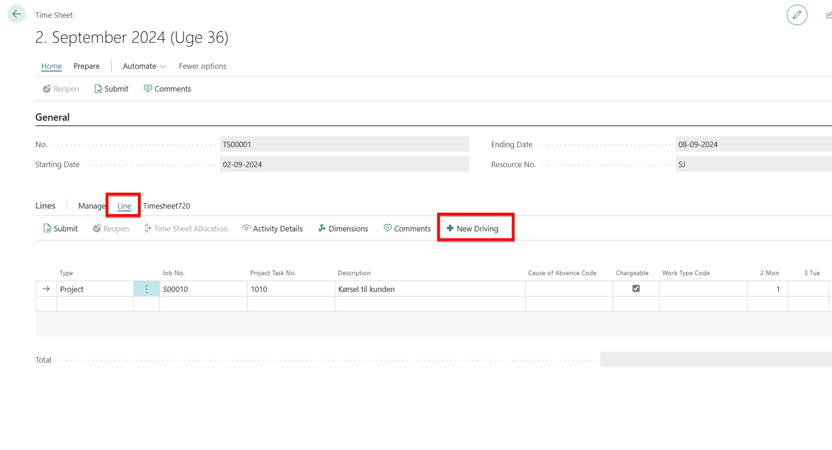
Task: Select the Line tab in Lines
Action: point(124,206)
